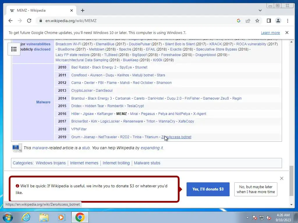Open the Action Center flag icon
This screenshot has height=223, width=298.
tap(254, 217)
